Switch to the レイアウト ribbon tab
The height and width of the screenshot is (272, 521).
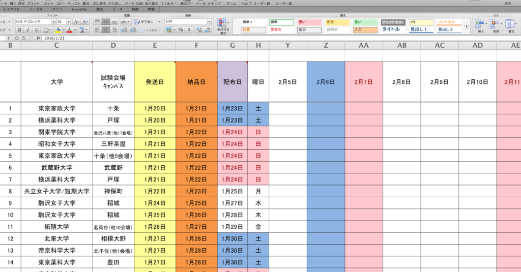point(12,9)
